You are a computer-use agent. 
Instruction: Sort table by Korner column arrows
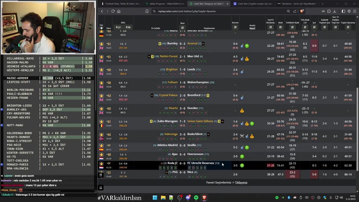pos(235,27)
